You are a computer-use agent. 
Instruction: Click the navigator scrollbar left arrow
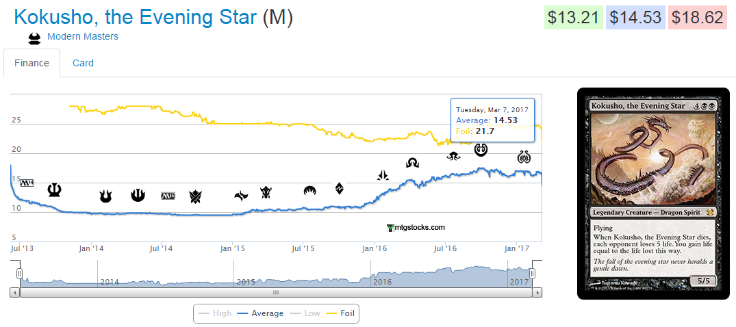15,292
